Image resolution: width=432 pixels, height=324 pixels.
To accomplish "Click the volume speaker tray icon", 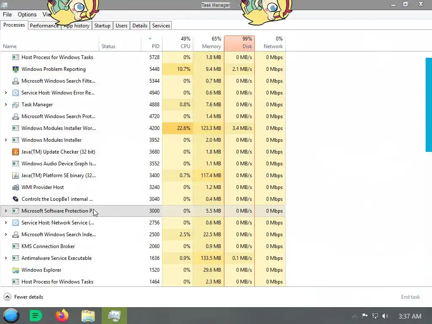I will (x=385, y=316).
